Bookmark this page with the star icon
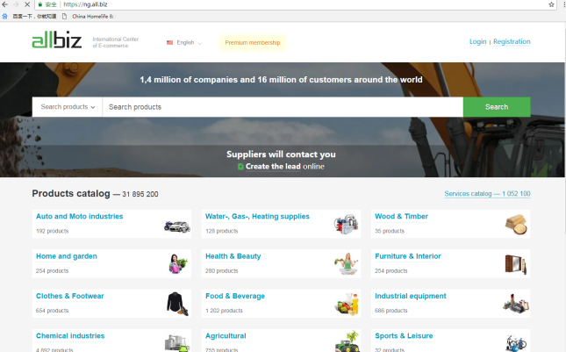 pyautogui.click(x=551, y=4)
